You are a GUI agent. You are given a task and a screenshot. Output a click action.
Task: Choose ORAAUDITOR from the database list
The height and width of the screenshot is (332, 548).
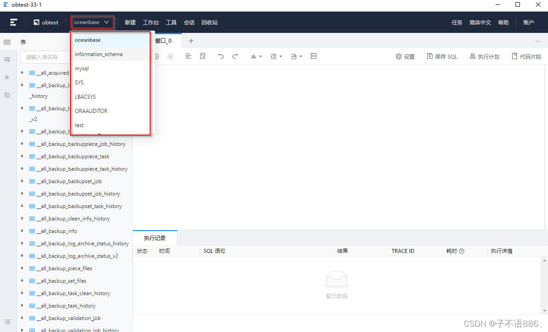(x=110, y=111)
